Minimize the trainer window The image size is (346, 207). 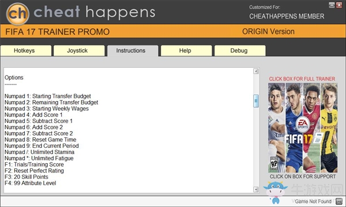point(332,5)
